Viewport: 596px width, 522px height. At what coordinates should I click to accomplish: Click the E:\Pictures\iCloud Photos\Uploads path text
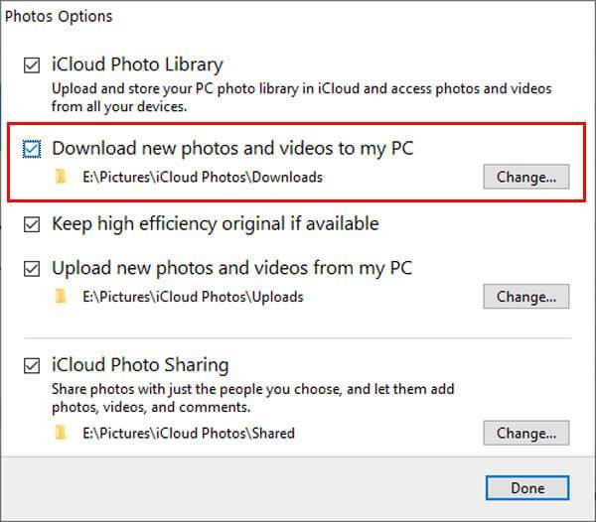point(194,297)
